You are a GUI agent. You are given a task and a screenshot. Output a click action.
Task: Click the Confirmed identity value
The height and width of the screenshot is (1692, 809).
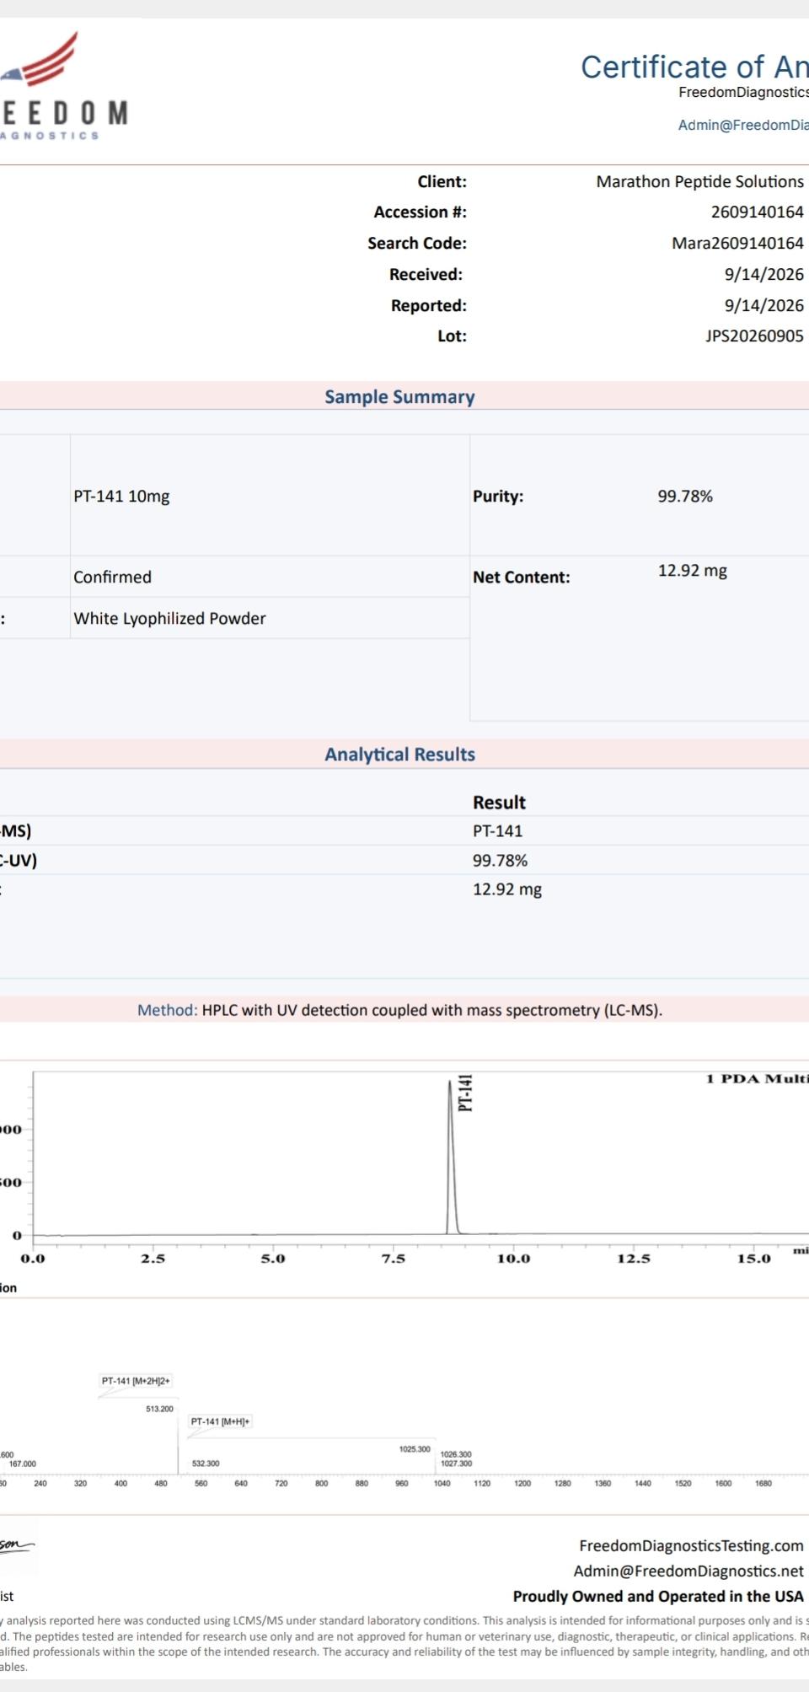(x=112, y=577)
